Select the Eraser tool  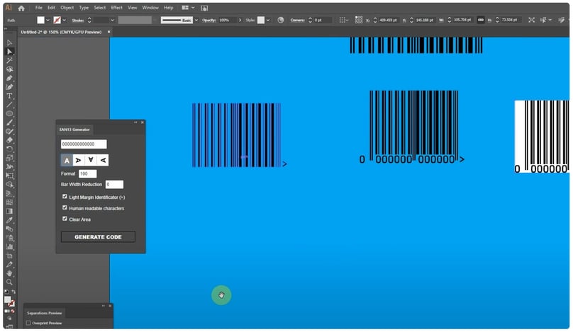[x=9, y=140]
